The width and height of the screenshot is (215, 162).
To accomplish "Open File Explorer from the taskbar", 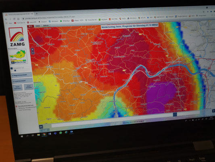I will pyautogui.click(x=39, y=135).
